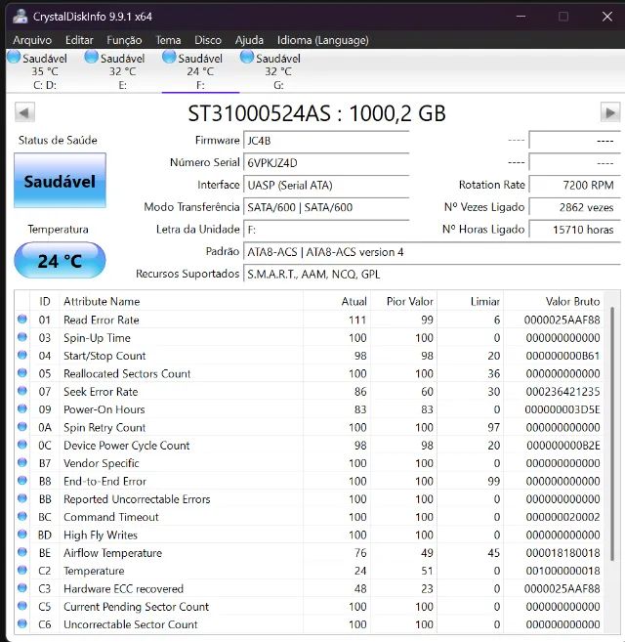Image resolution: width=625 pixels, height=642 pixels.
Task: Open the Tema menu
Action: pyautogui.click(x=168, y=40)
